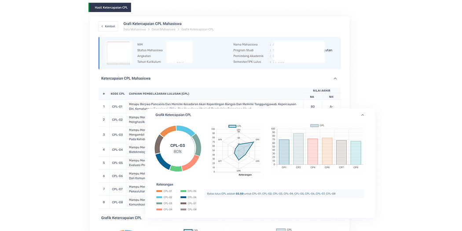
Task: Open the Hasil Ketercapaian CPL tab
Action: pyautogui.click(x=110, y=7)
